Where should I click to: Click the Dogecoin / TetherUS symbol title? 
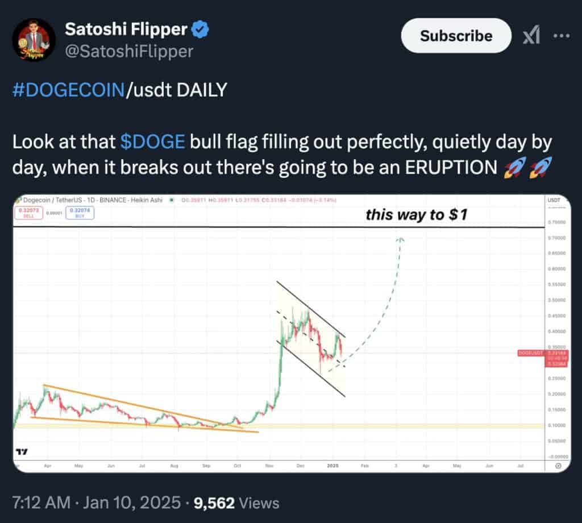coord(50,200)
